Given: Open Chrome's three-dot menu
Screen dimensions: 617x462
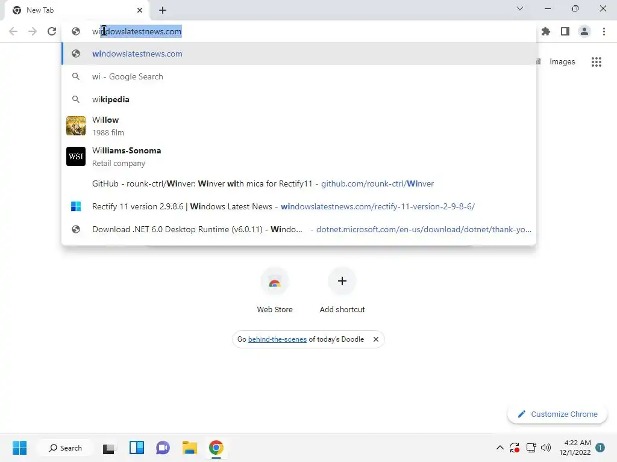Looking at the screenshot, I should point(604,31).
